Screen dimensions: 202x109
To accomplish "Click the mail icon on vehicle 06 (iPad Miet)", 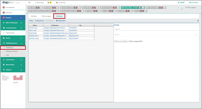I will point(140,8).
